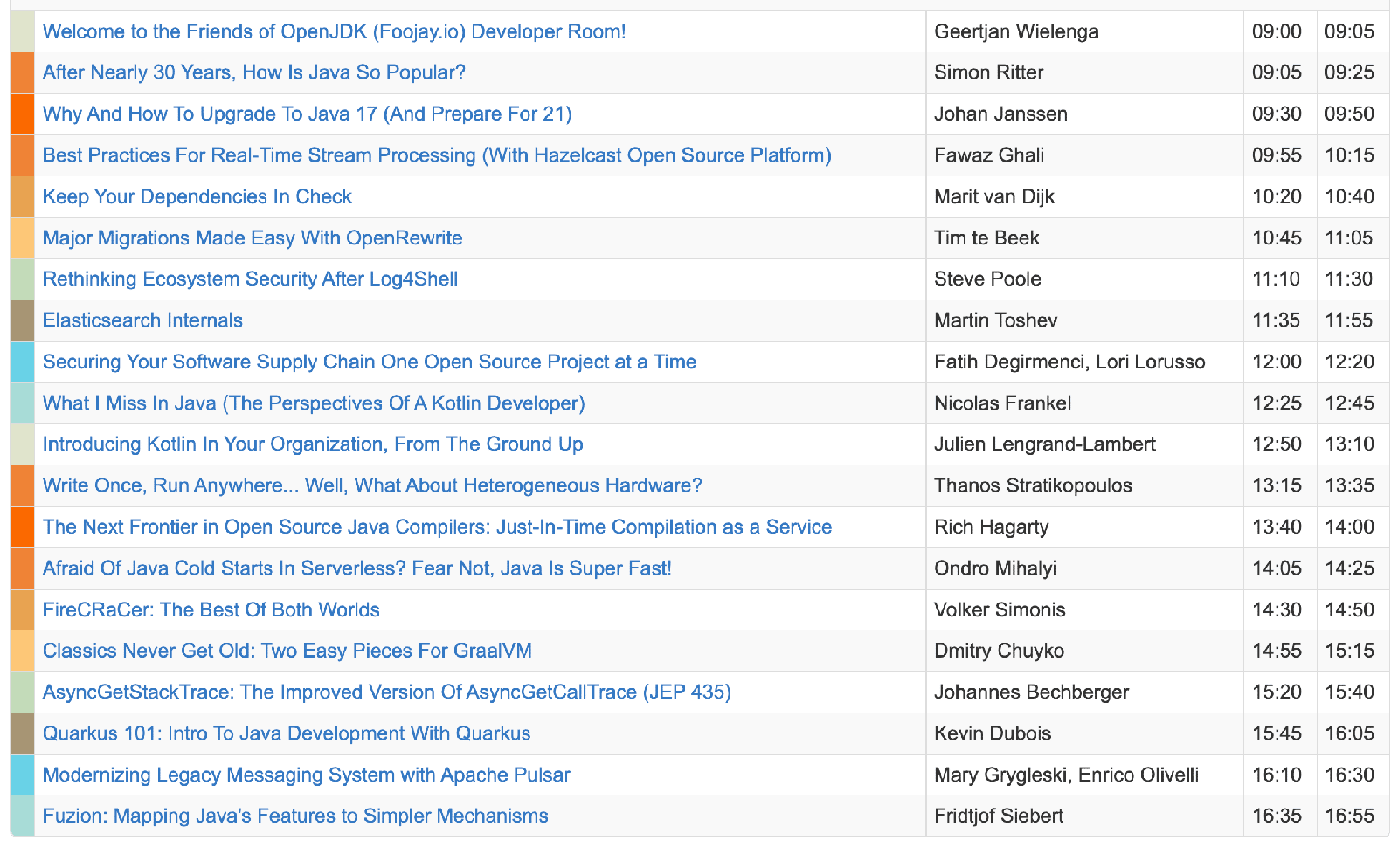Open Modernizing Legacy Messaging System with Apache Pulsar

(x=306, y=775)
